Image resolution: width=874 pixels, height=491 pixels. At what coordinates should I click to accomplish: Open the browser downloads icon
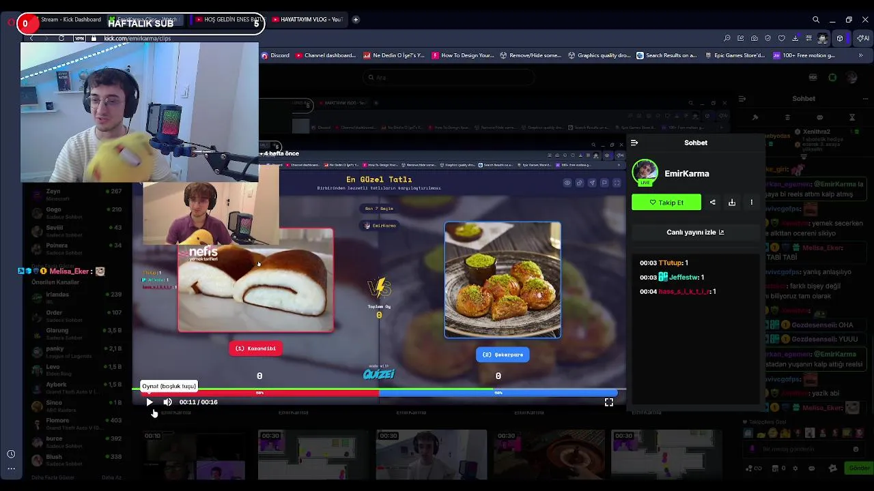pos(795,38)
